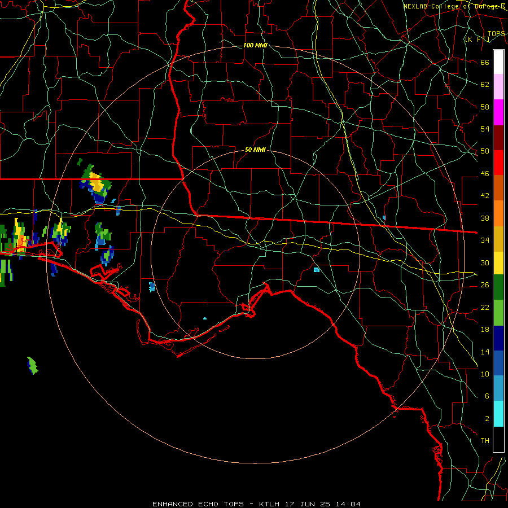
Task: Select the legend value 54
Action: pos(485,129)
